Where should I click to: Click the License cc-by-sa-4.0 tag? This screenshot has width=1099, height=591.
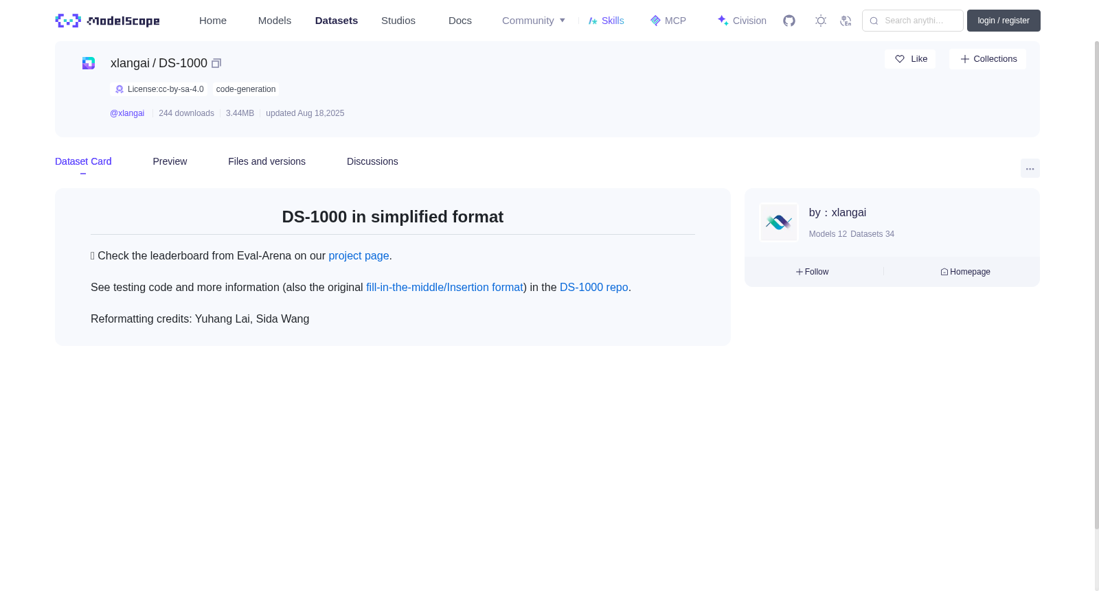(x=159, y=89)
